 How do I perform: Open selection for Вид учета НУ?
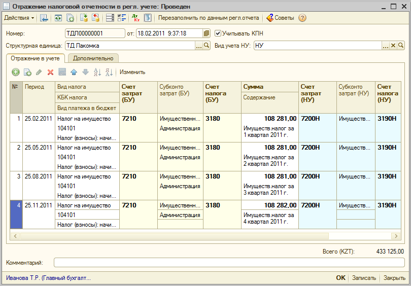click(x=385, y=46)
